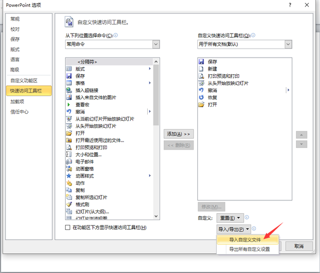Select the 新建 blank page icon
Viewport: 320px width, 273px height.
[201, 69]
